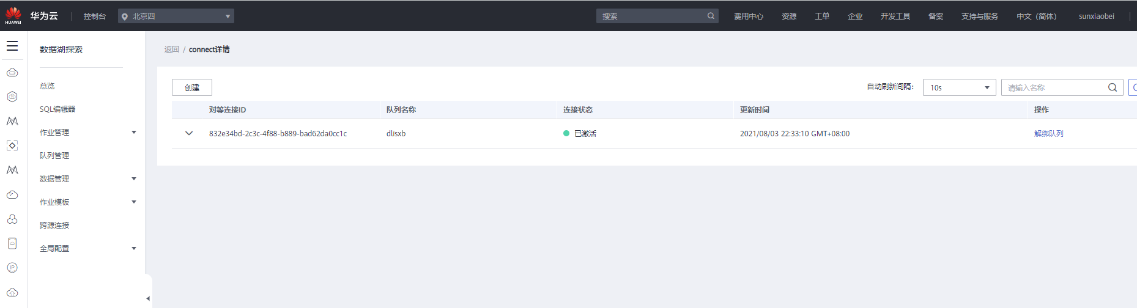Open 费用中心 in the top bar
This screenshot has width=1137, height=308.
tap(749, 16)
